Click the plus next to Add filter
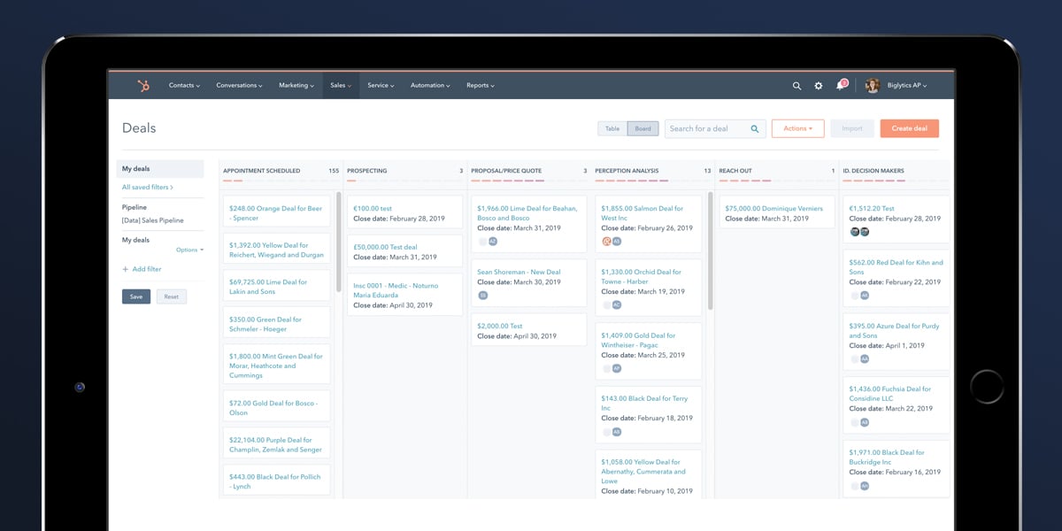1062x531 pixels. pos(125,269)
